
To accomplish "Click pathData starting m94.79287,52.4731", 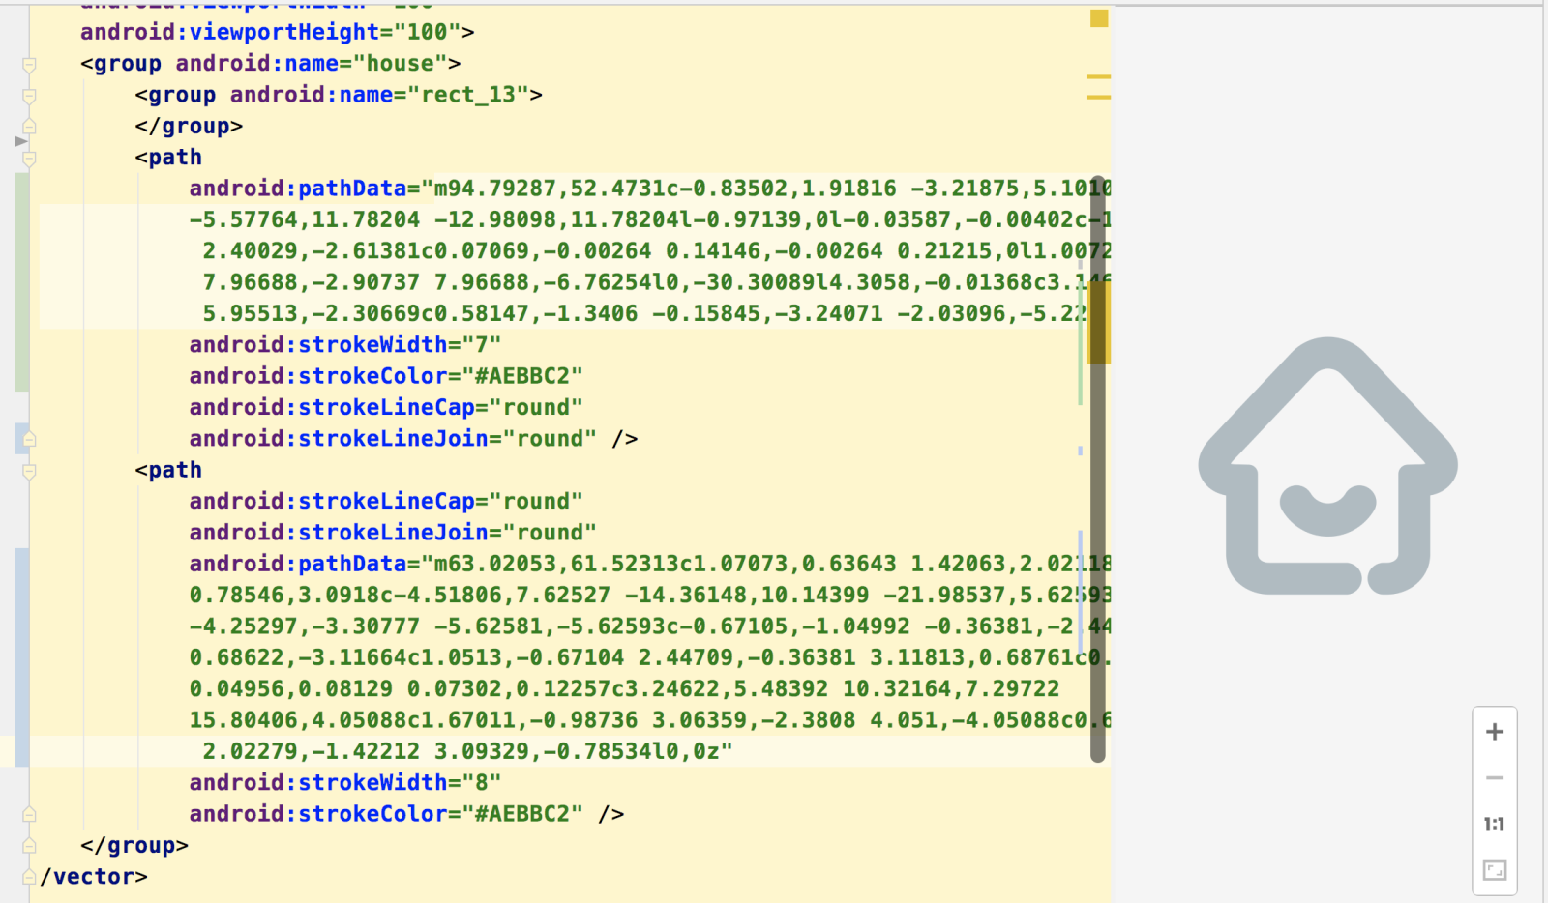I will (x=650, y=189).
